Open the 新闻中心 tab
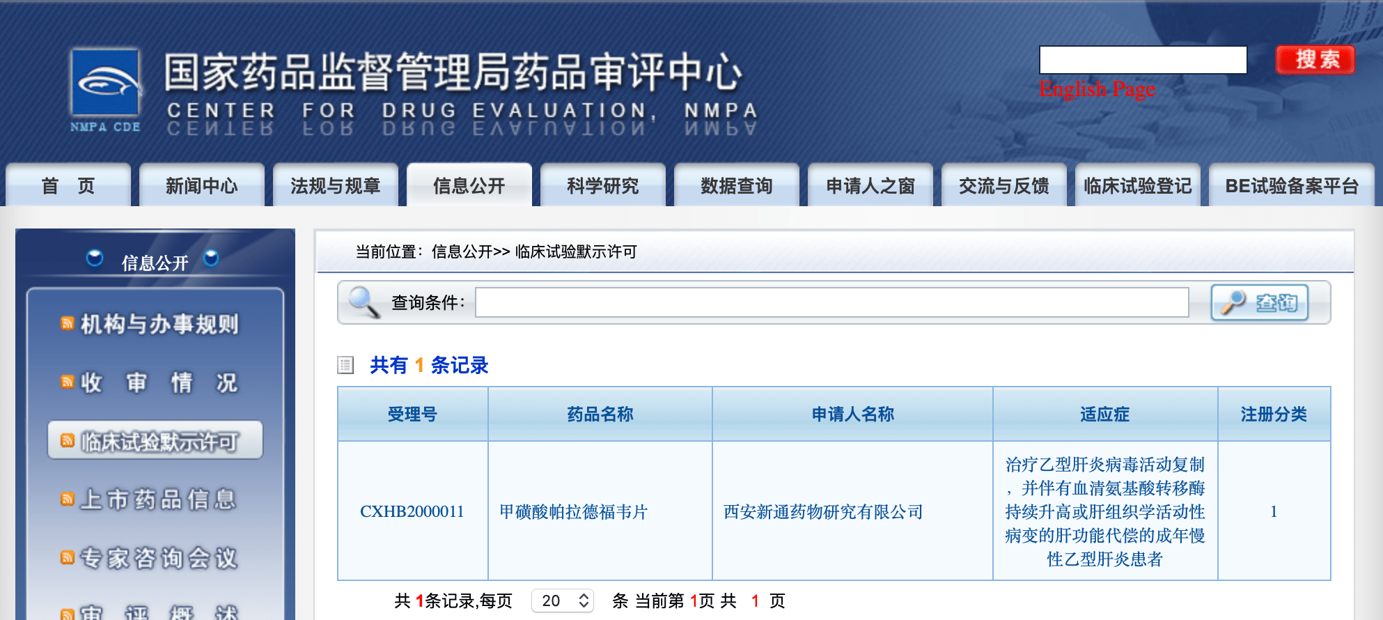 pos(202,185)
